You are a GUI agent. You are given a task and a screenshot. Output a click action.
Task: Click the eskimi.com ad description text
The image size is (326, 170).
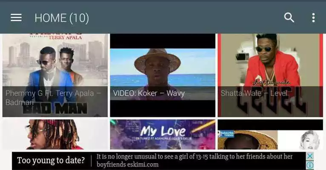[x=194, y=161]
